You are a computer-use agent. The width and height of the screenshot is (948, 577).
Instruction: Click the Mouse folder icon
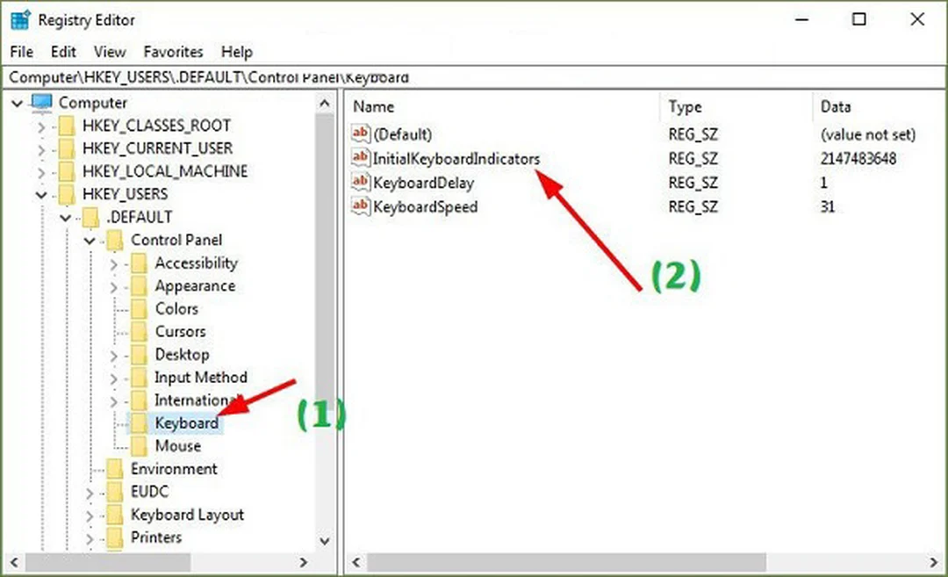click(139, 446)
